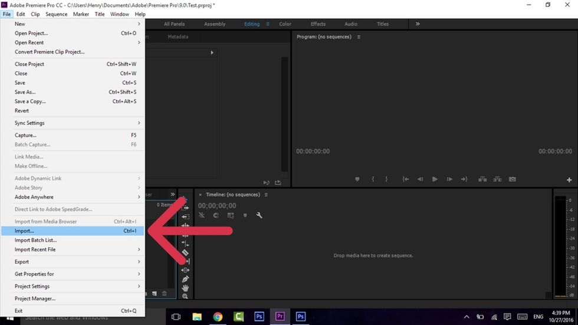Open the Program monitor panel menu
578x325 pixels.
point(359,37)
